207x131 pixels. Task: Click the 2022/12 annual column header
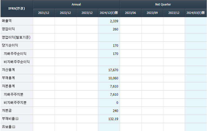point(65,13)
